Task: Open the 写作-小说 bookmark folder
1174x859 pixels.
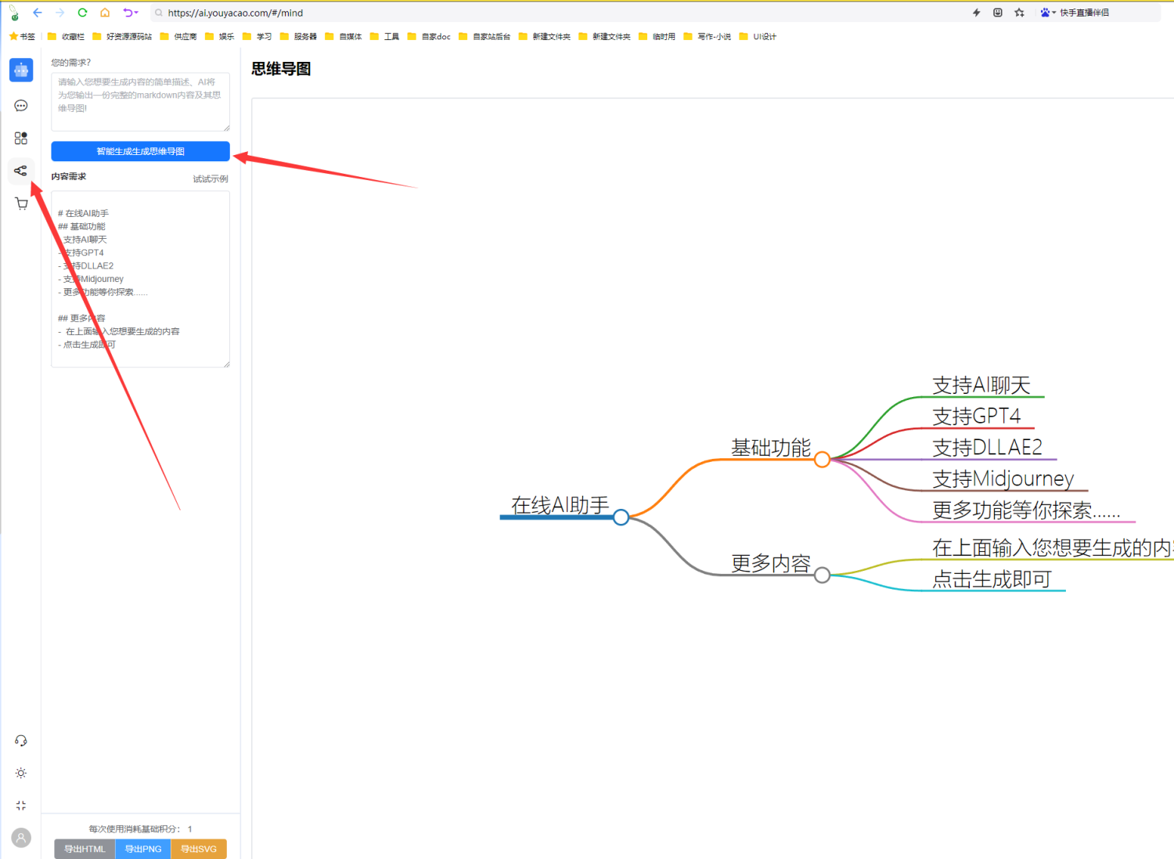Action: pos(708,36)
